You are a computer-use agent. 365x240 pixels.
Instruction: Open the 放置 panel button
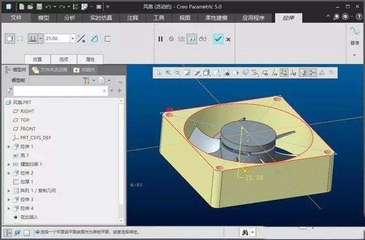37,59
